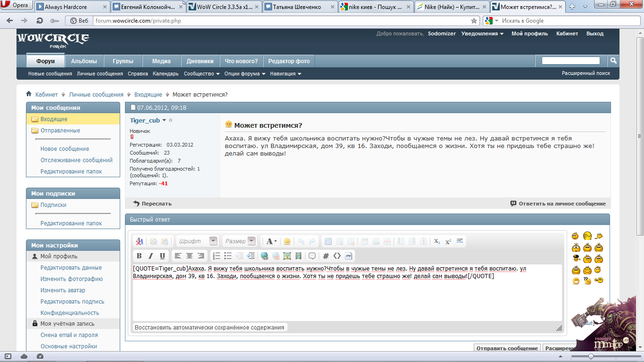The width and height of the screenshot is (644, 362).
Task: Click the Переслать link
Action: (152, 204)
